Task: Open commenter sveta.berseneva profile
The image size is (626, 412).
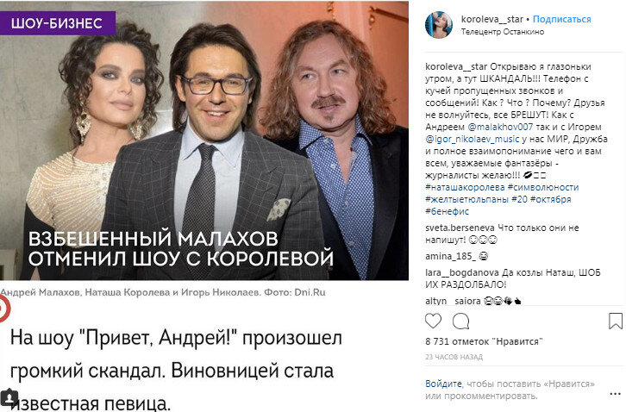Action: tap(460, 228)
